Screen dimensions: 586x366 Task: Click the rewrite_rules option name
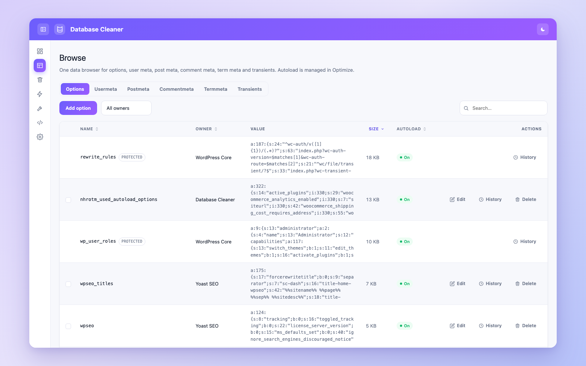(x=98, y=157)
